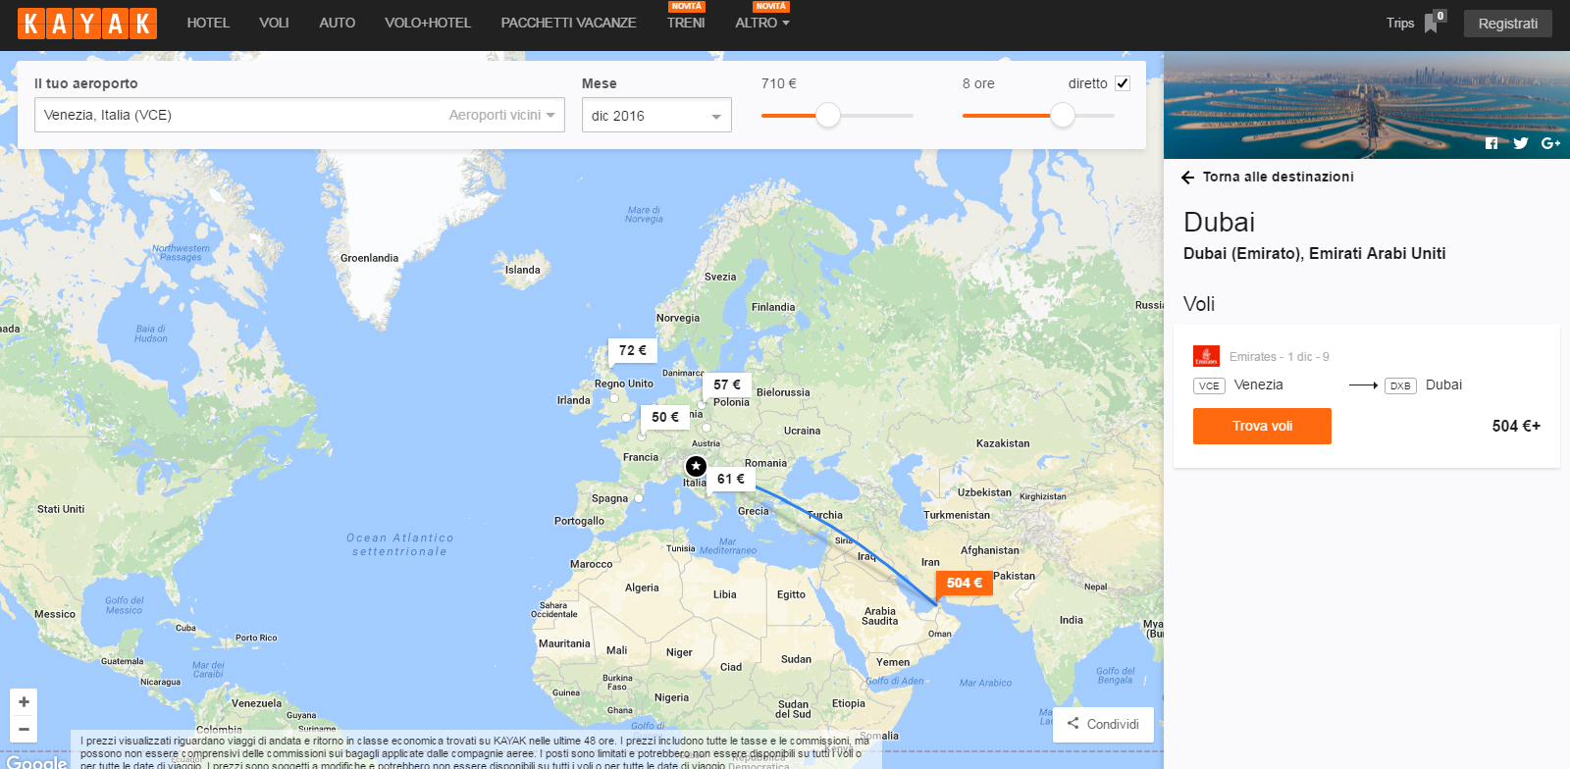Share Dubai on Google Plus
This screenshot has height=769, width=1570.
coord(1550,143)
